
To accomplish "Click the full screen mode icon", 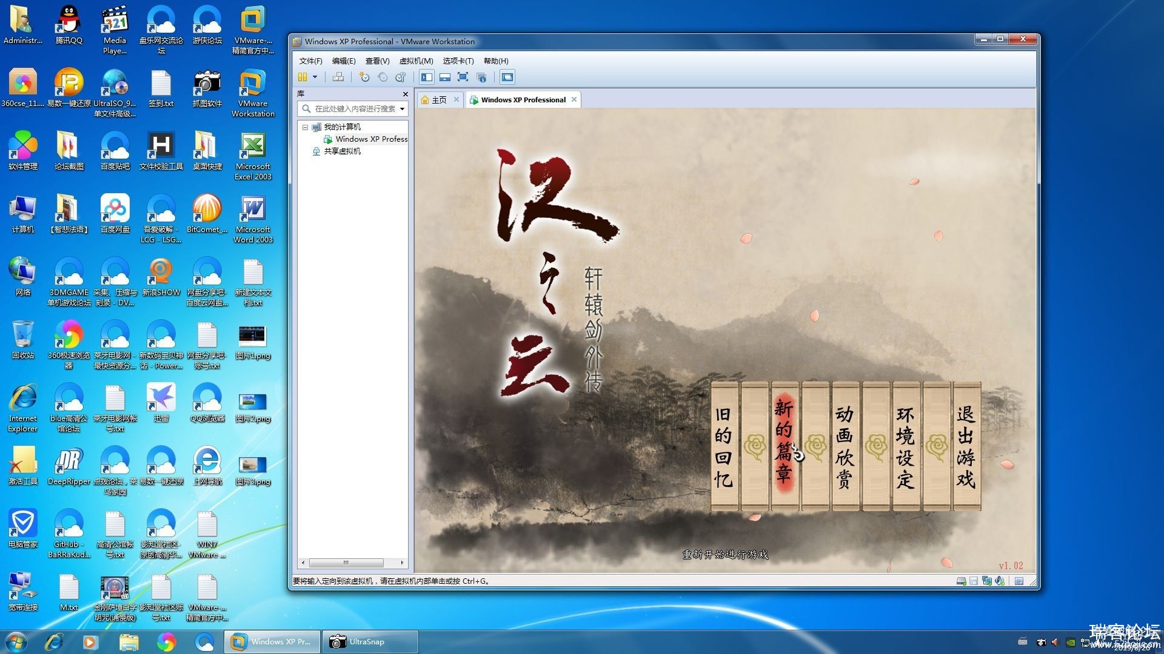I will coord(463,77).
